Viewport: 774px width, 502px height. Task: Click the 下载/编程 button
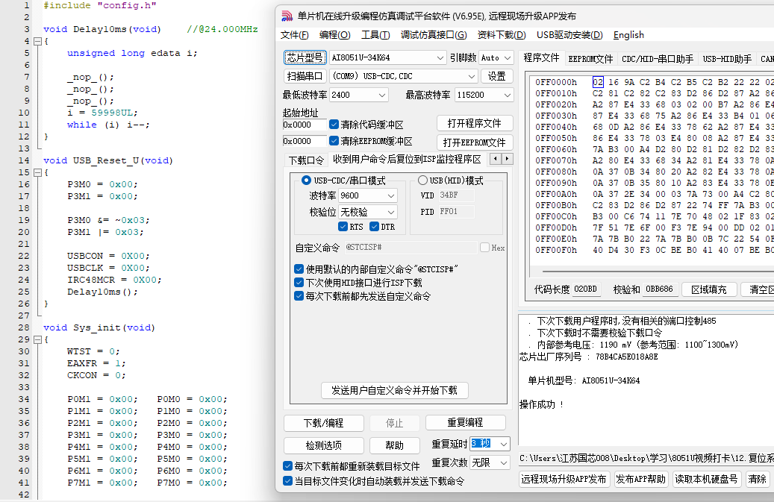pyautogui.click(x=324, y=423)
